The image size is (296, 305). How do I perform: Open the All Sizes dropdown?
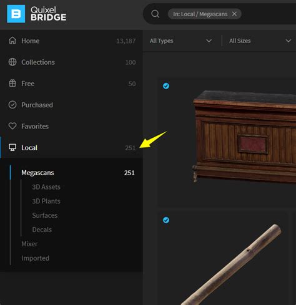click(260, 41)
